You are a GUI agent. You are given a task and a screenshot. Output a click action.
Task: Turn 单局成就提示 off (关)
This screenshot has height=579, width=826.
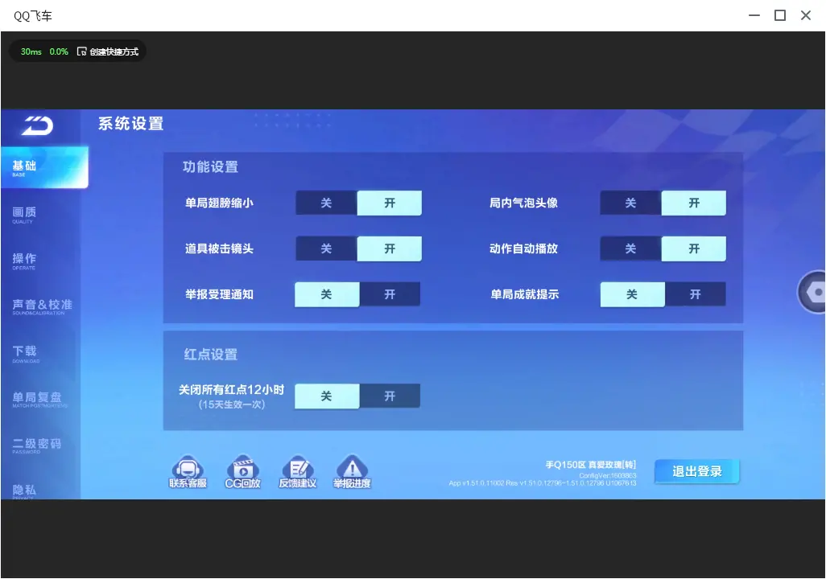tap(632, 295)
